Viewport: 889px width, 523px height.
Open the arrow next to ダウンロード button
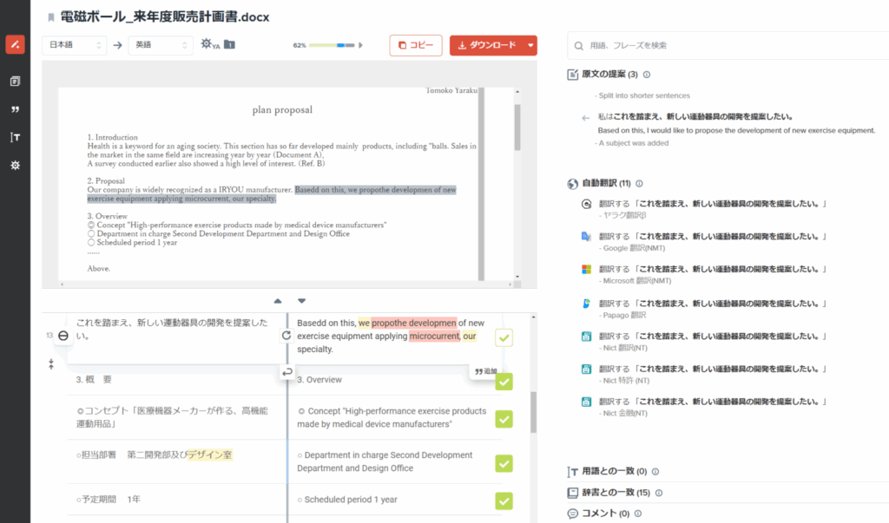tap(530, 45)
